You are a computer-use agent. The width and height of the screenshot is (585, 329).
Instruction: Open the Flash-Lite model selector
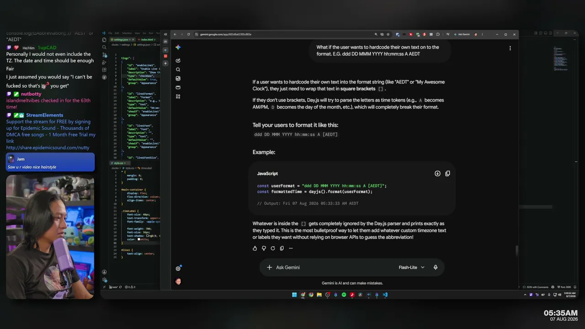point(412,267)
